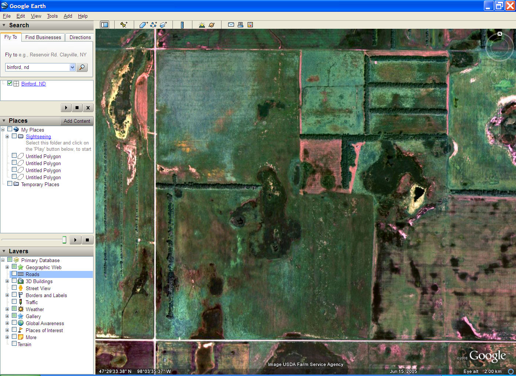Image resolution: width=516 pixels, height=376 pixels.
Task: Play the search results tour
Action: tap(66, 108)
